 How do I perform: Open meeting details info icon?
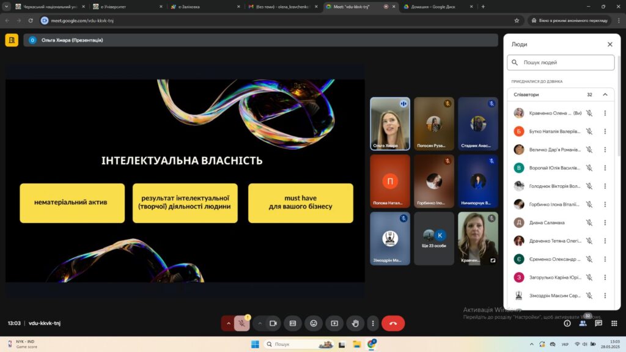tap(567, 323)
